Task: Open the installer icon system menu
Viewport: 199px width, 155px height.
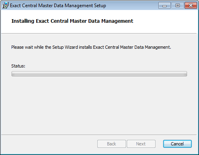Action: click(5, 6)
